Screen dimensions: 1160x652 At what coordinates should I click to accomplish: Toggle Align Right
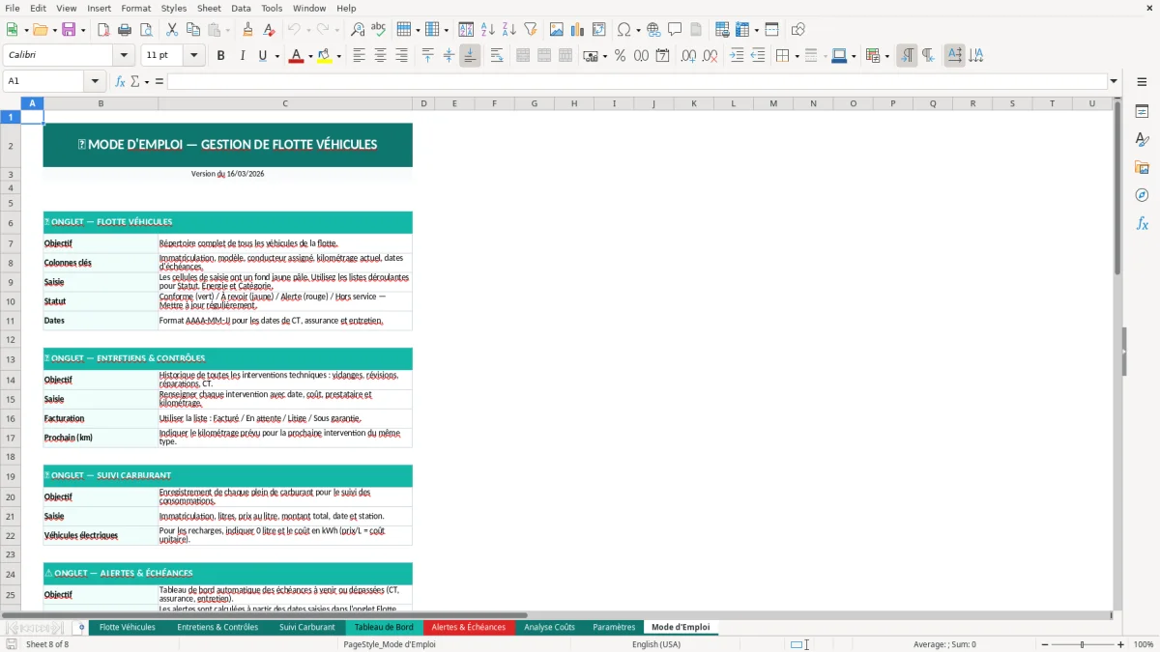coord(401,56)
